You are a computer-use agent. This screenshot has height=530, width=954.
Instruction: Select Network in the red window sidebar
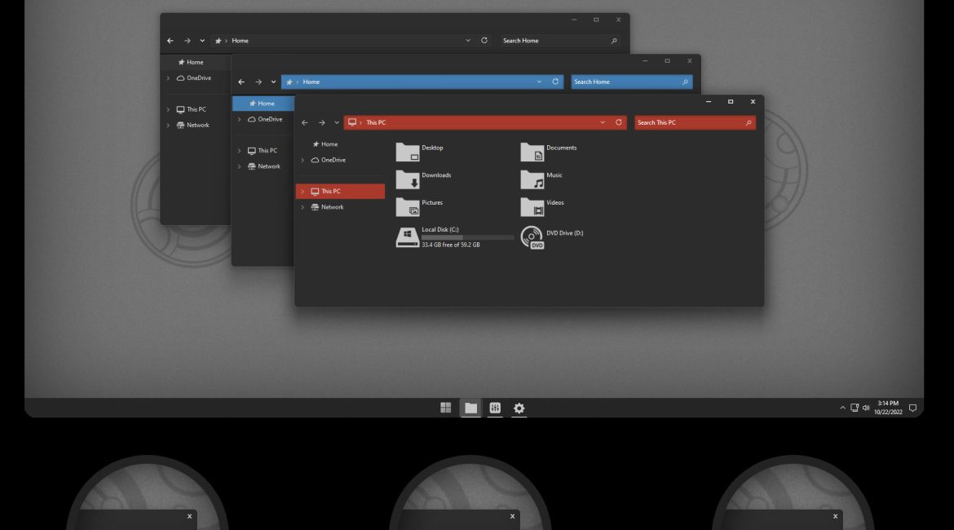[x=340, y=207]
